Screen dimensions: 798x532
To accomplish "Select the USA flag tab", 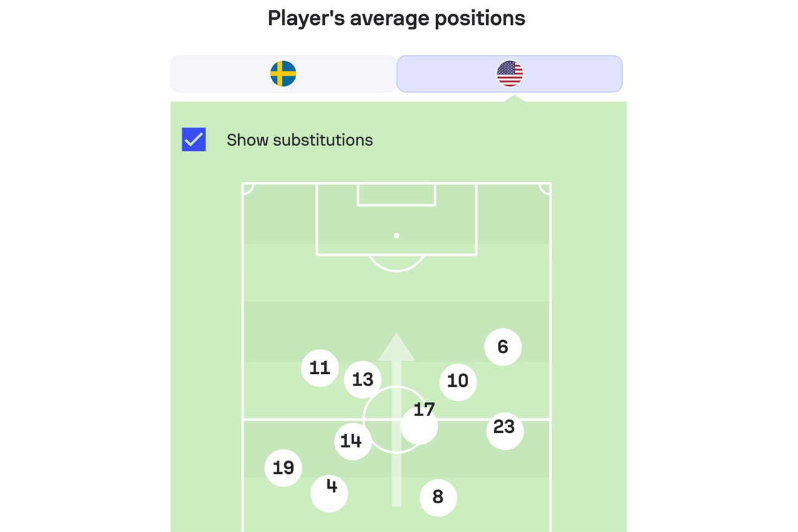I will (x=509, y=74).
